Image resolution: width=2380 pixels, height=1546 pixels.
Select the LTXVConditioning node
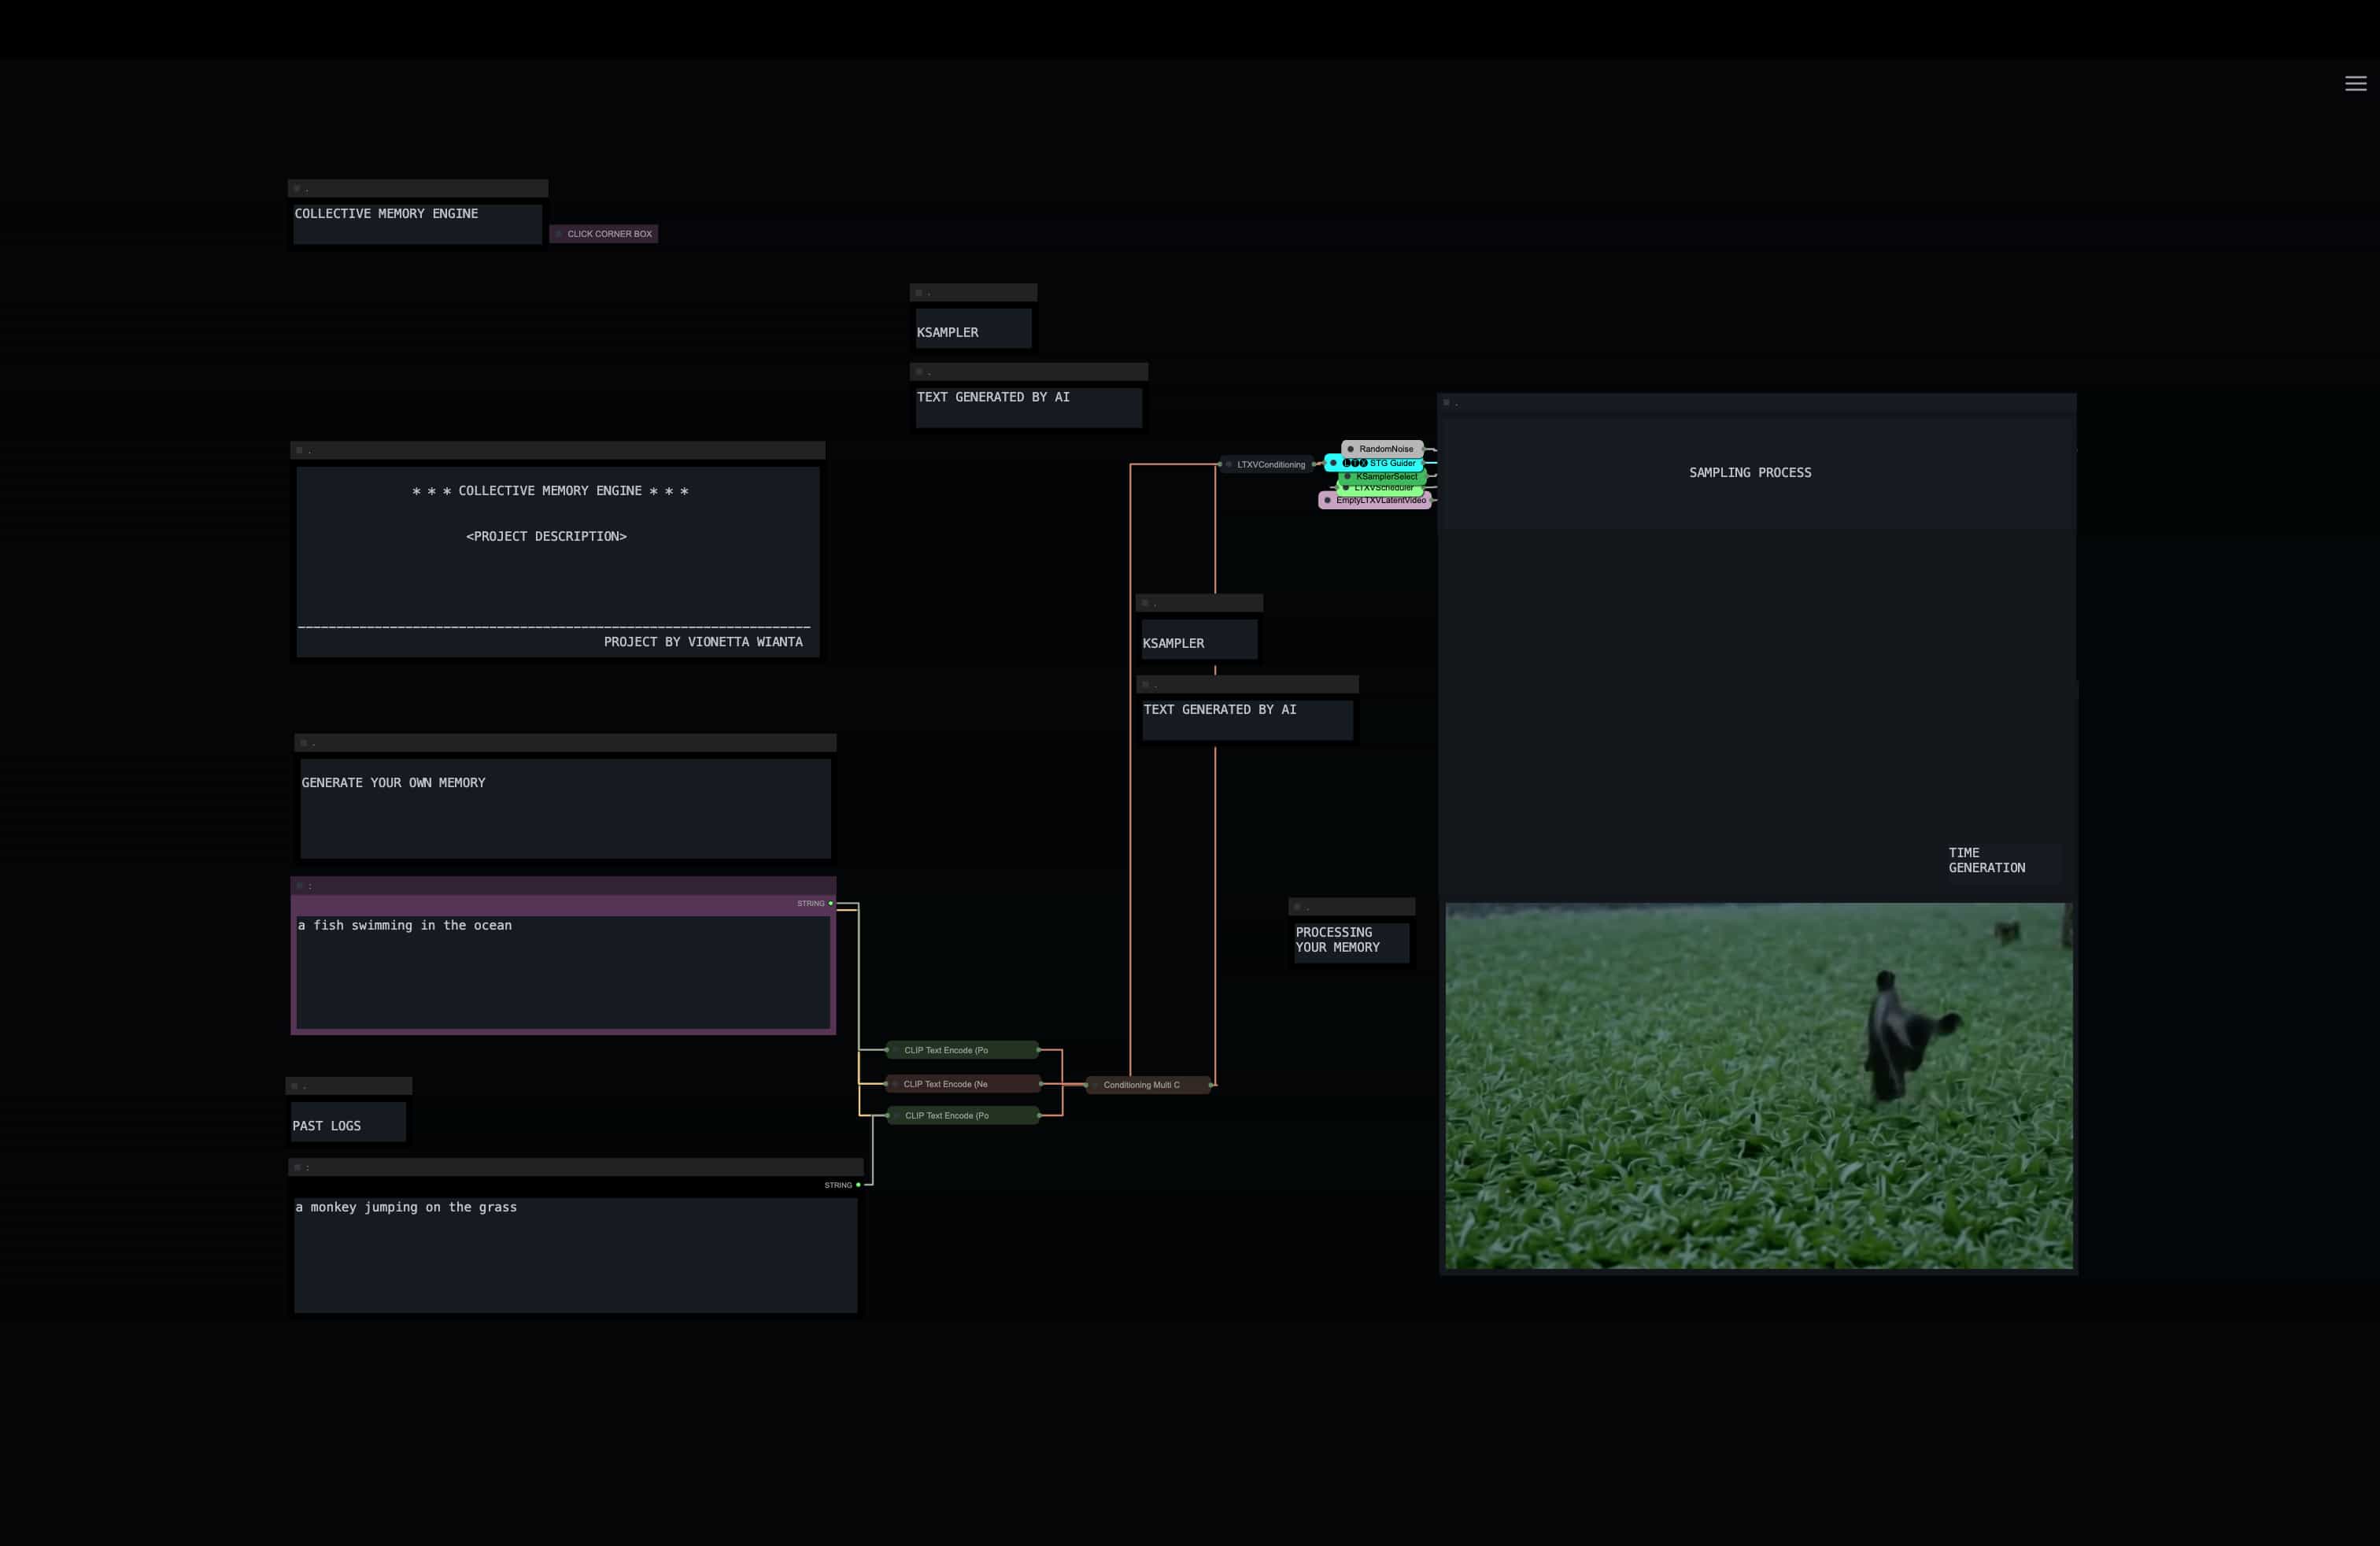[1270, 465]
